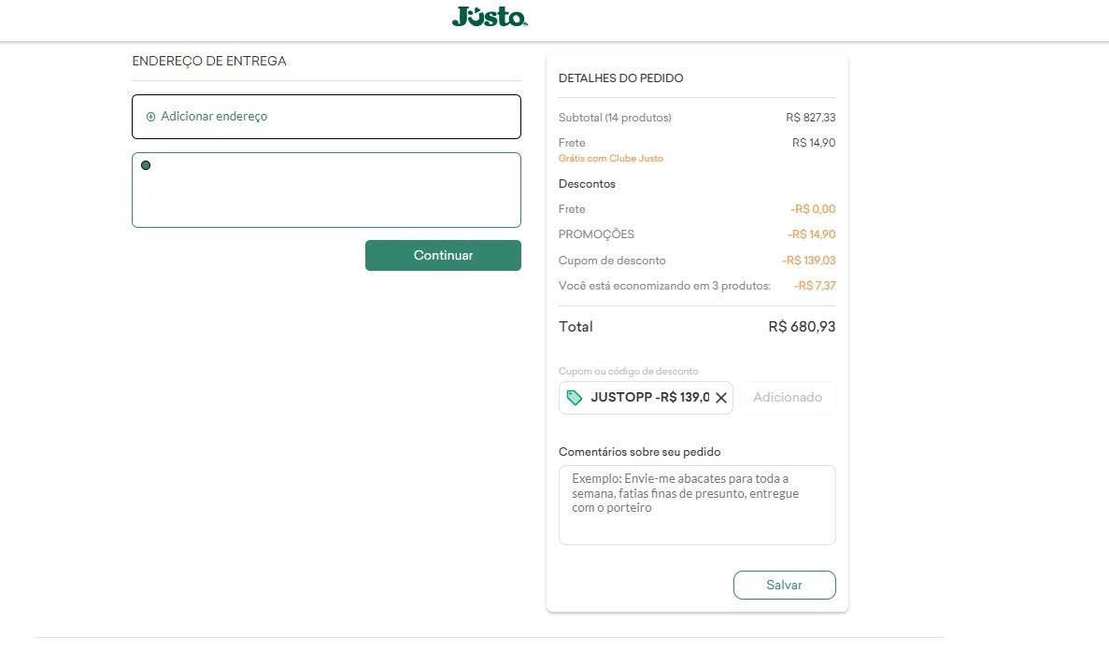Click the Cupom ou código de desconto label
Screen dimensions: 1109x650
[628, 372]
